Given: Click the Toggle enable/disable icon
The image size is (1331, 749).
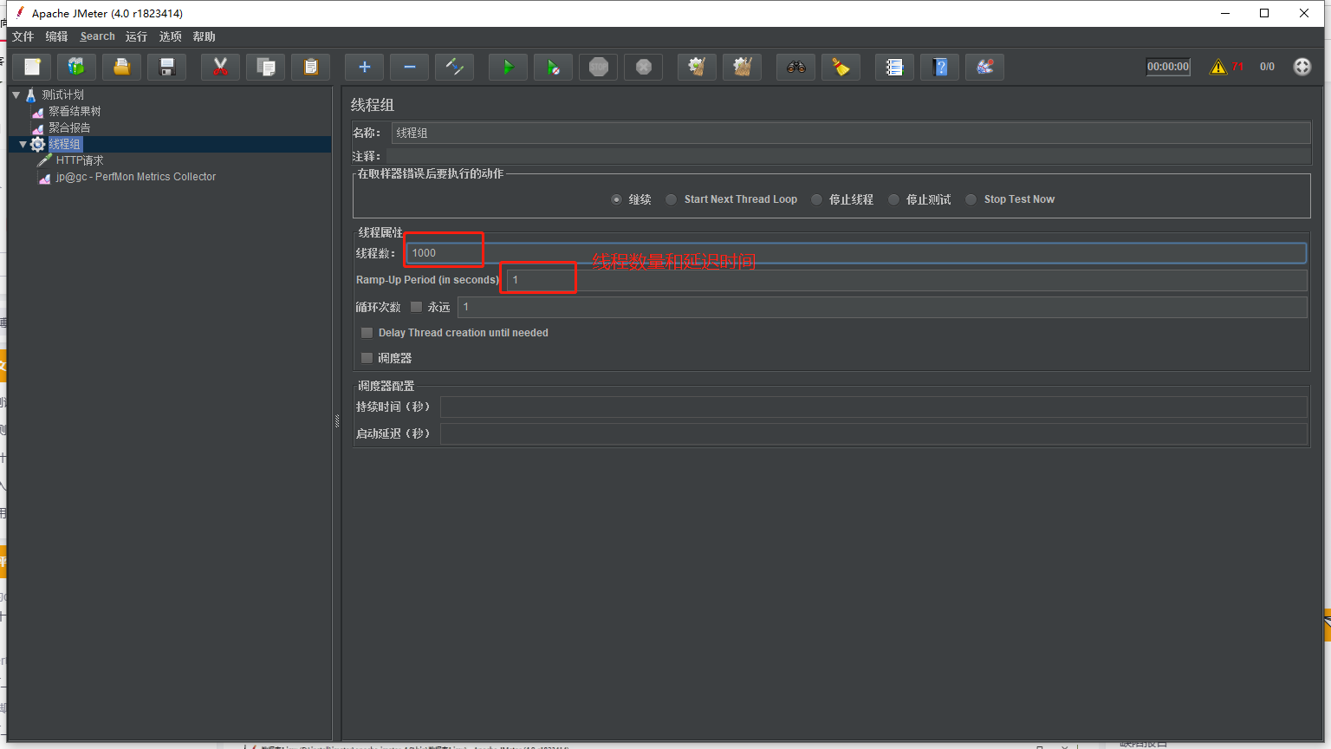Looking at the screenshot, I should [x=454, y=67].
